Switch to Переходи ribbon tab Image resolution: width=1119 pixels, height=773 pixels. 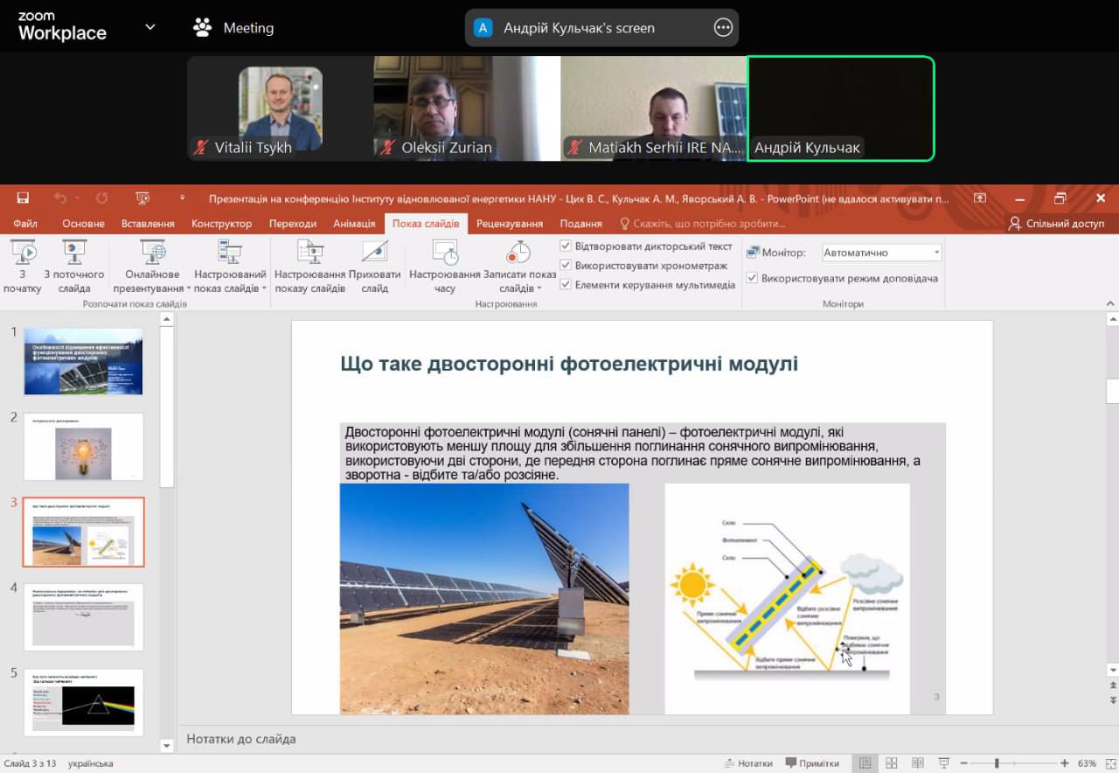click(x=293, y=224)
